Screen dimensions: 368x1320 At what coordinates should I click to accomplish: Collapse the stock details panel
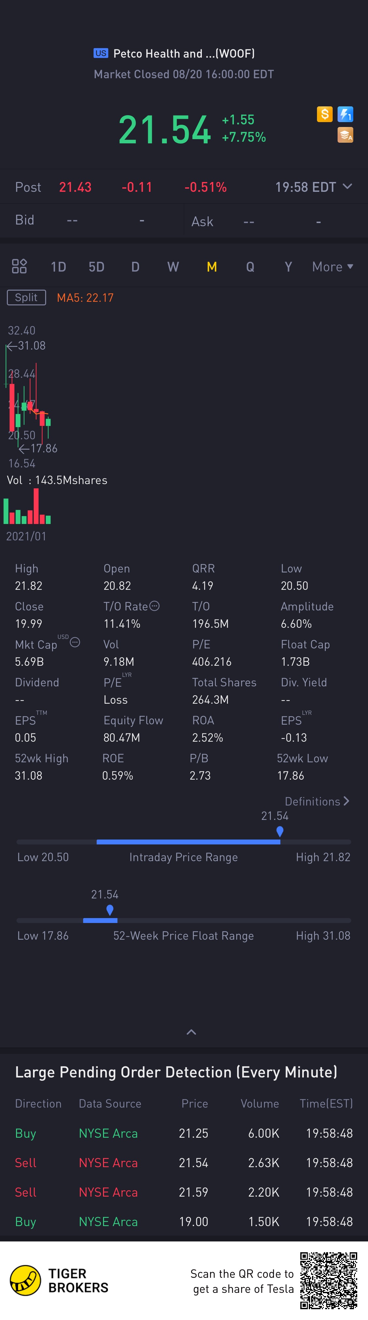click(x=191, y=1032)
